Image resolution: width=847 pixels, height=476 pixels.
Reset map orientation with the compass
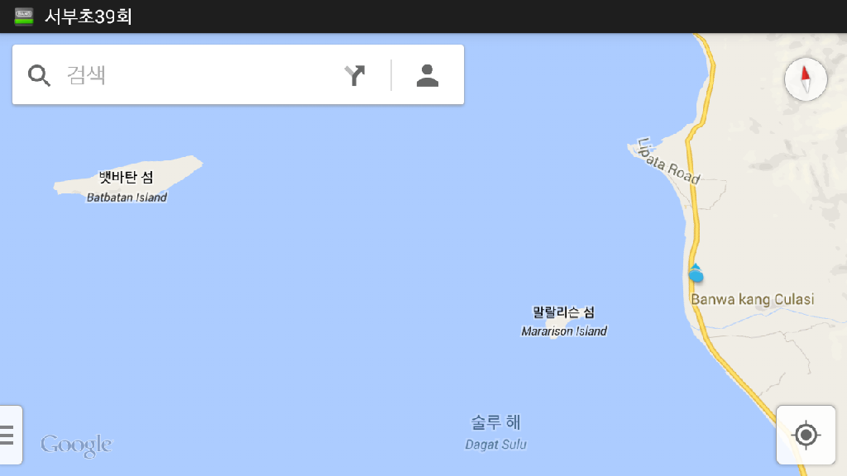[806, 79]
